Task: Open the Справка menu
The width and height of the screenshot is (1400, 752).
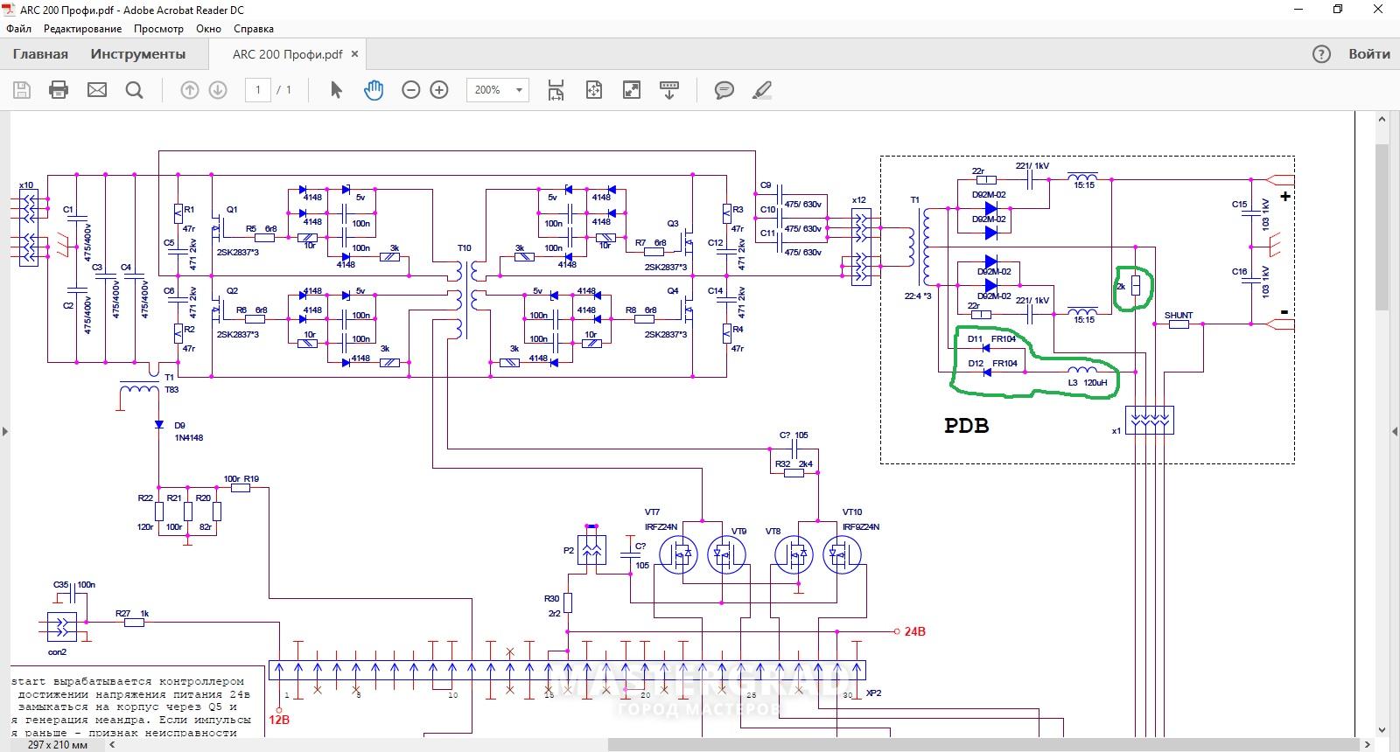Action: pyautogui.click(x=254, y=29)
